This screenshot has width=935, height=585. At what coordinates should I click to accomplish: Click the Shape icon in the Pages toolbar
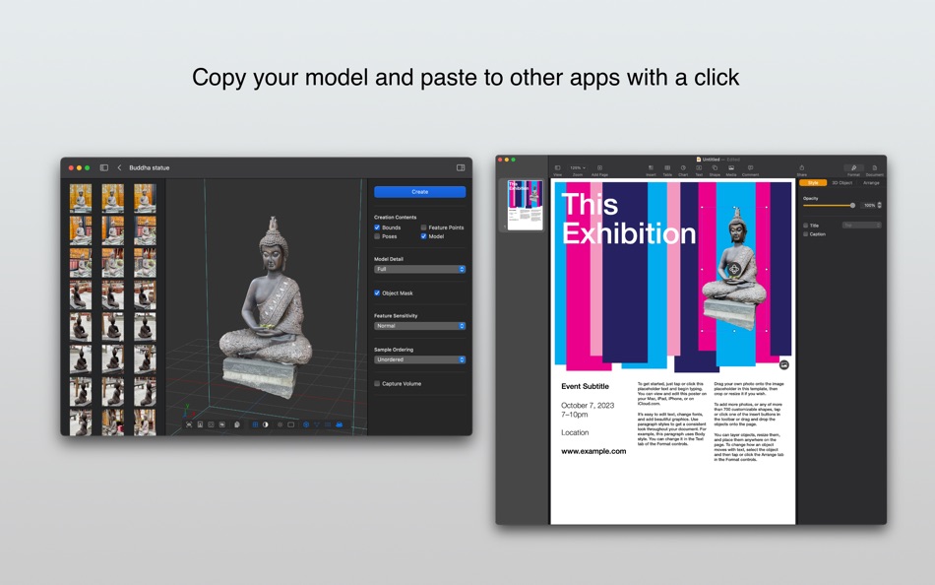point(715,167)
